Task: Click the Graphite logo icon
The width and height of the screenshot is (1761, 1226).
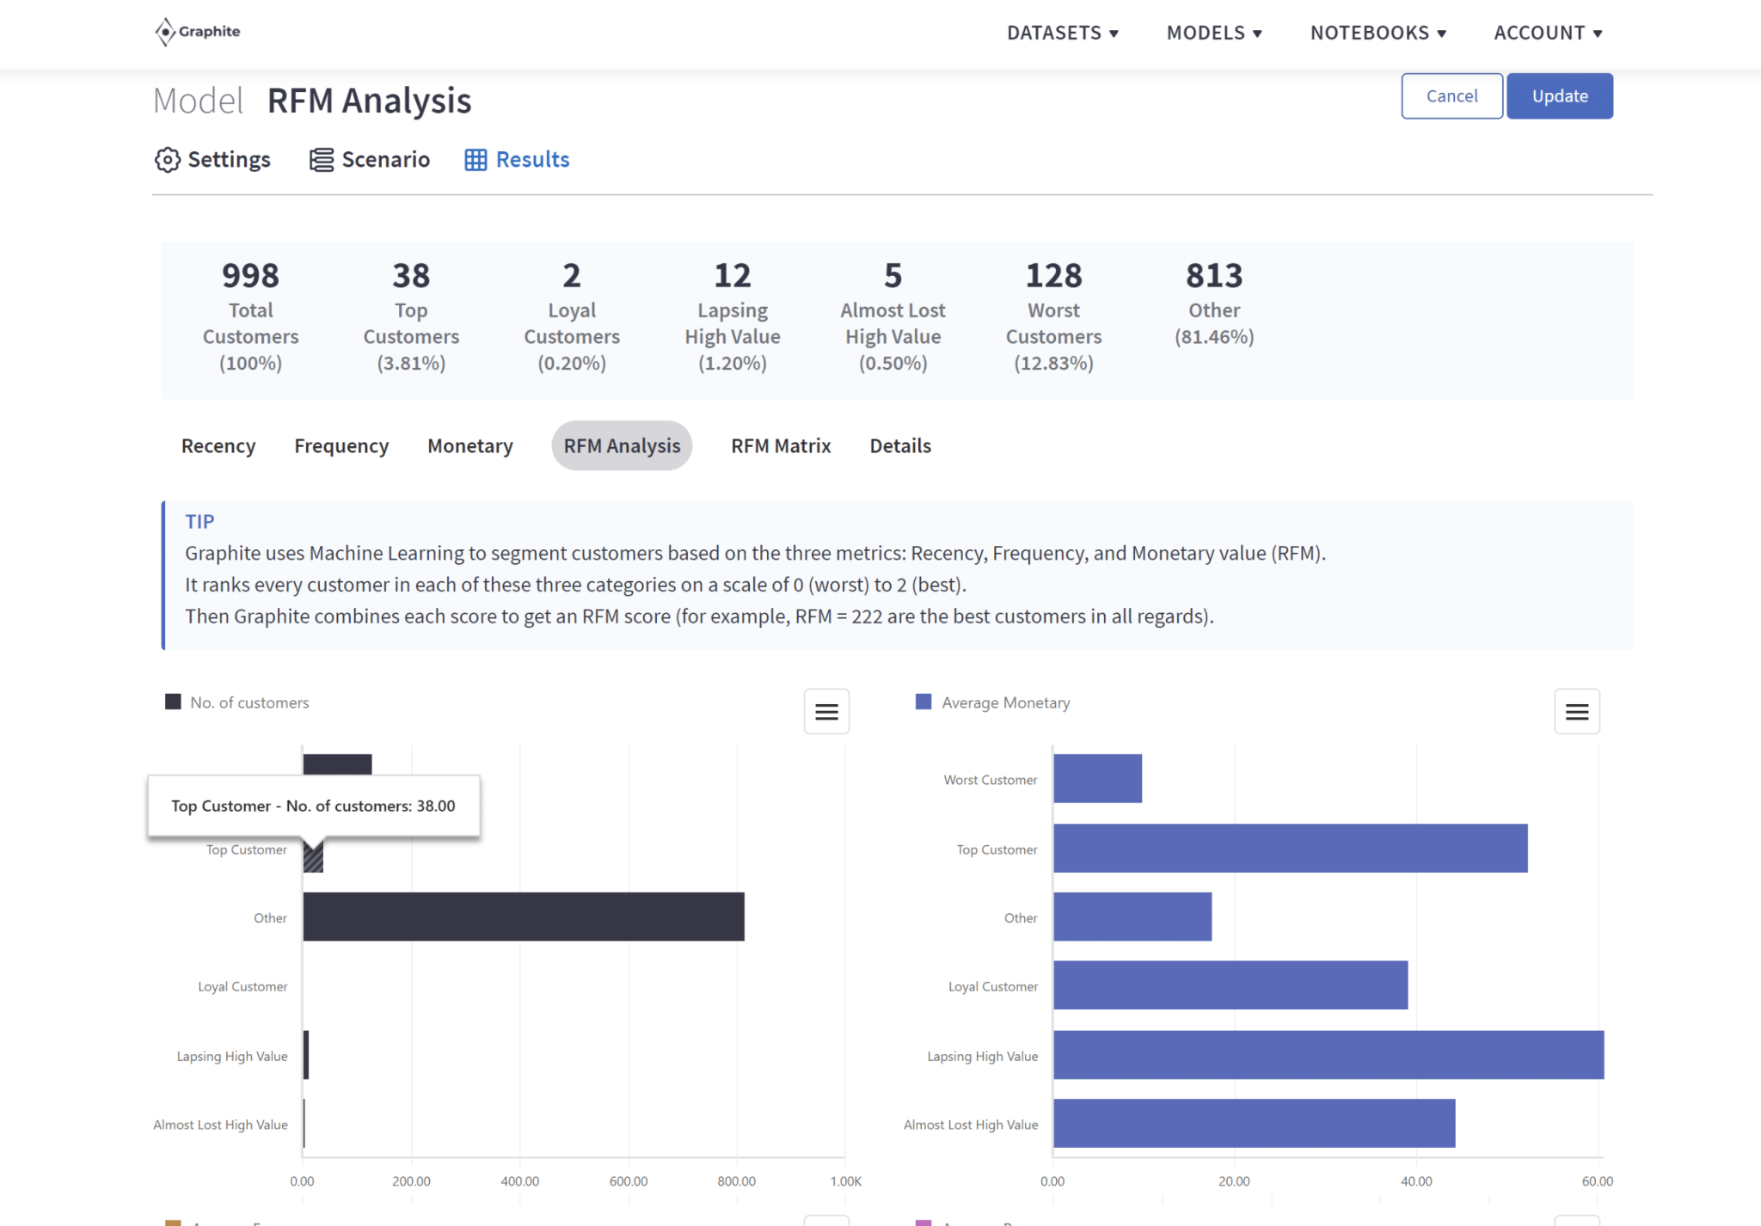Action: pyautogui.click(x=164, y=30)
